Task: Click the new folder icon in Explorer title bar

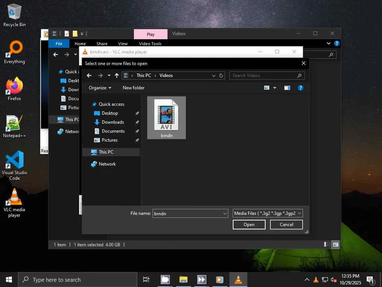Action: (x=75, y=34)
